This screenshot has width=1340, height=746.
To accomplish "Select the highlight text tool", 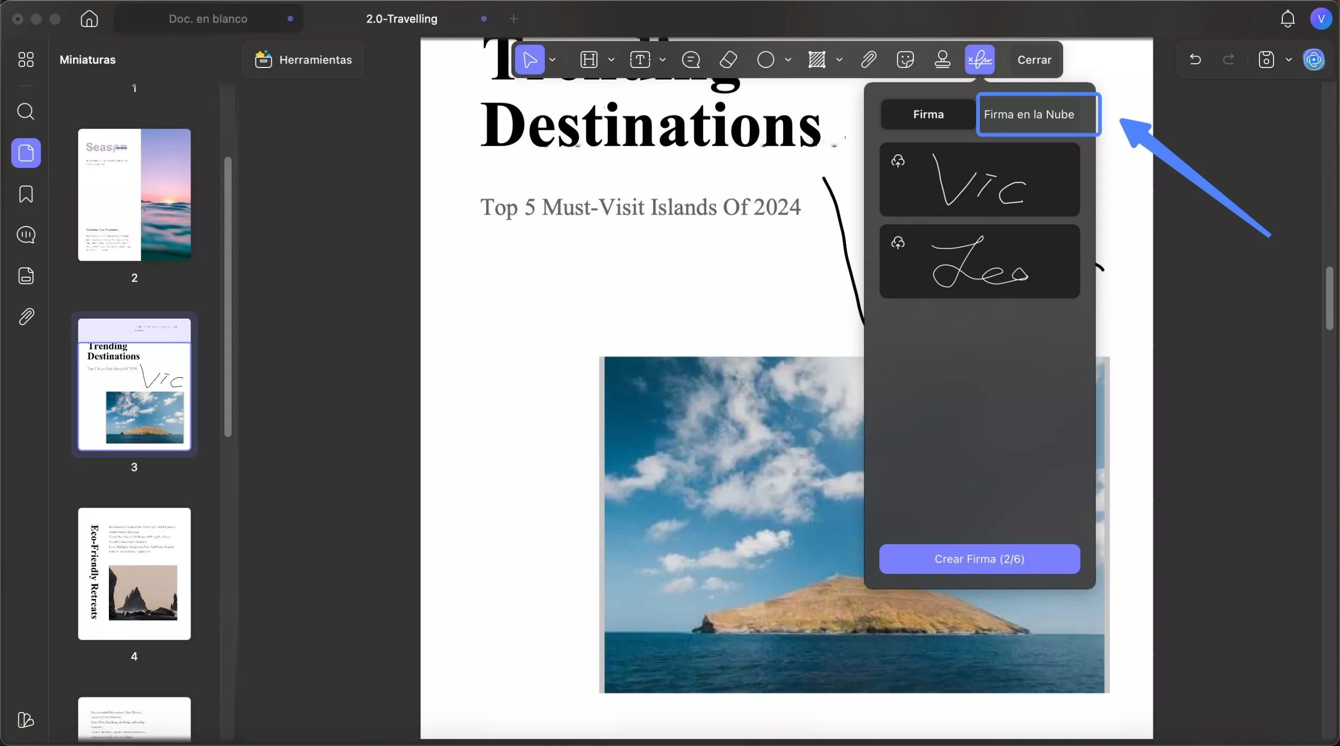I will 589,60.
